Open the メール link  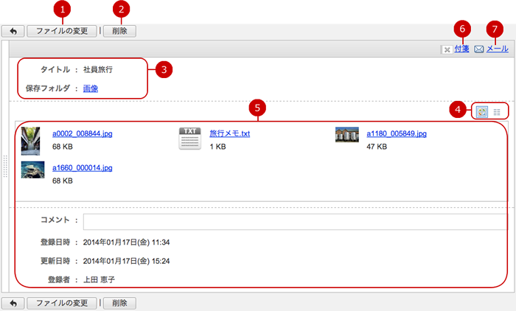point(498,49)
